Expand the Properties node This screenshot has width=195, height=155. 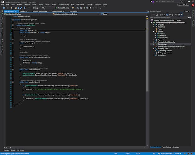click(153, 25)
